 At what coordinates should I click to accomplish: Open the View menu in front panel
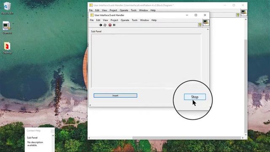[105, 20]
